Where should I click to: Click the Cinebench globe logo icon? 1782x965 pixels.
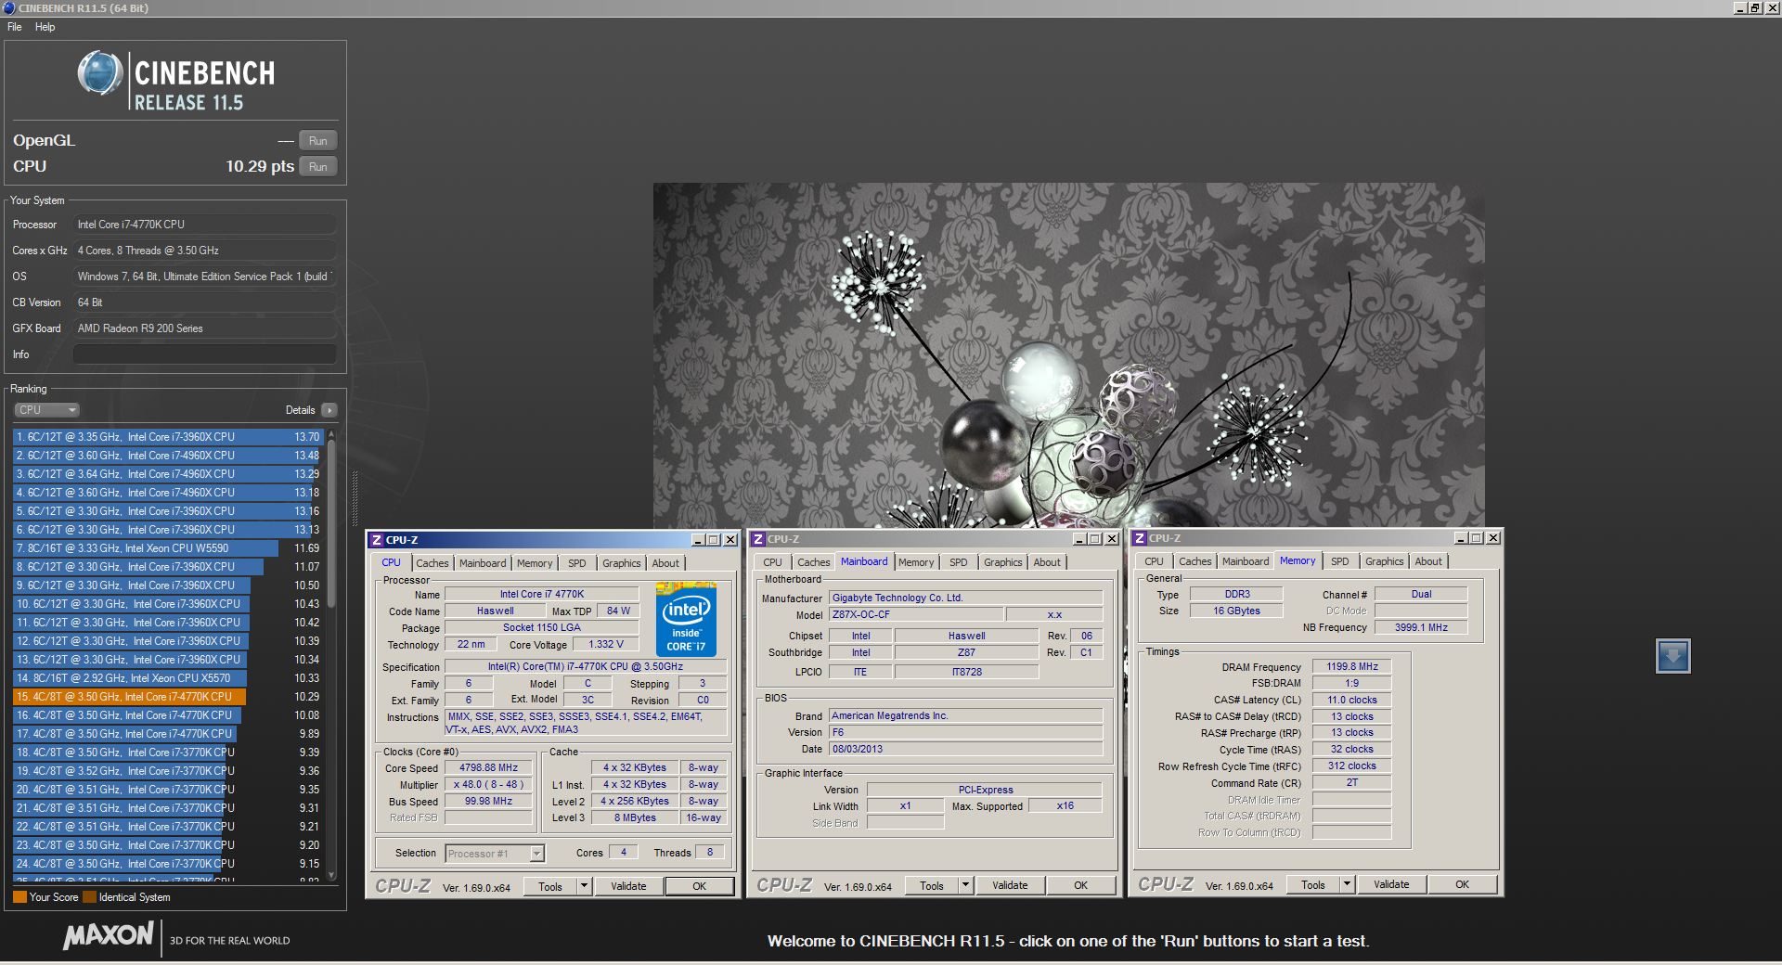[x=99, y=73]
